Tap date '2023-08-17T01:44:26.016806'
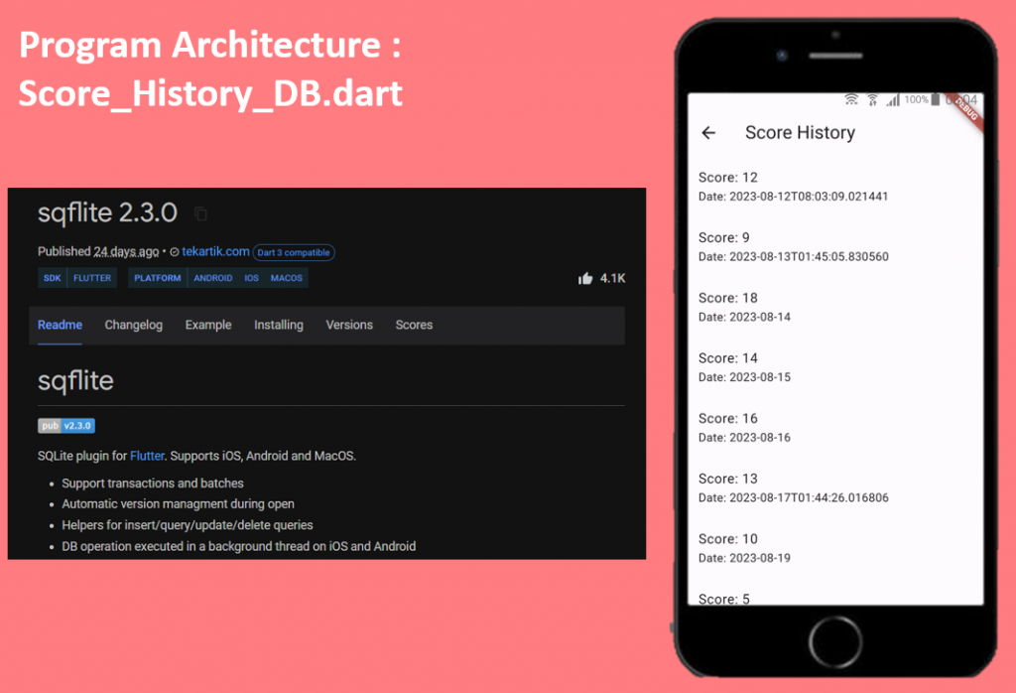This screenshot has height=693, width=1016. [809, 497]
